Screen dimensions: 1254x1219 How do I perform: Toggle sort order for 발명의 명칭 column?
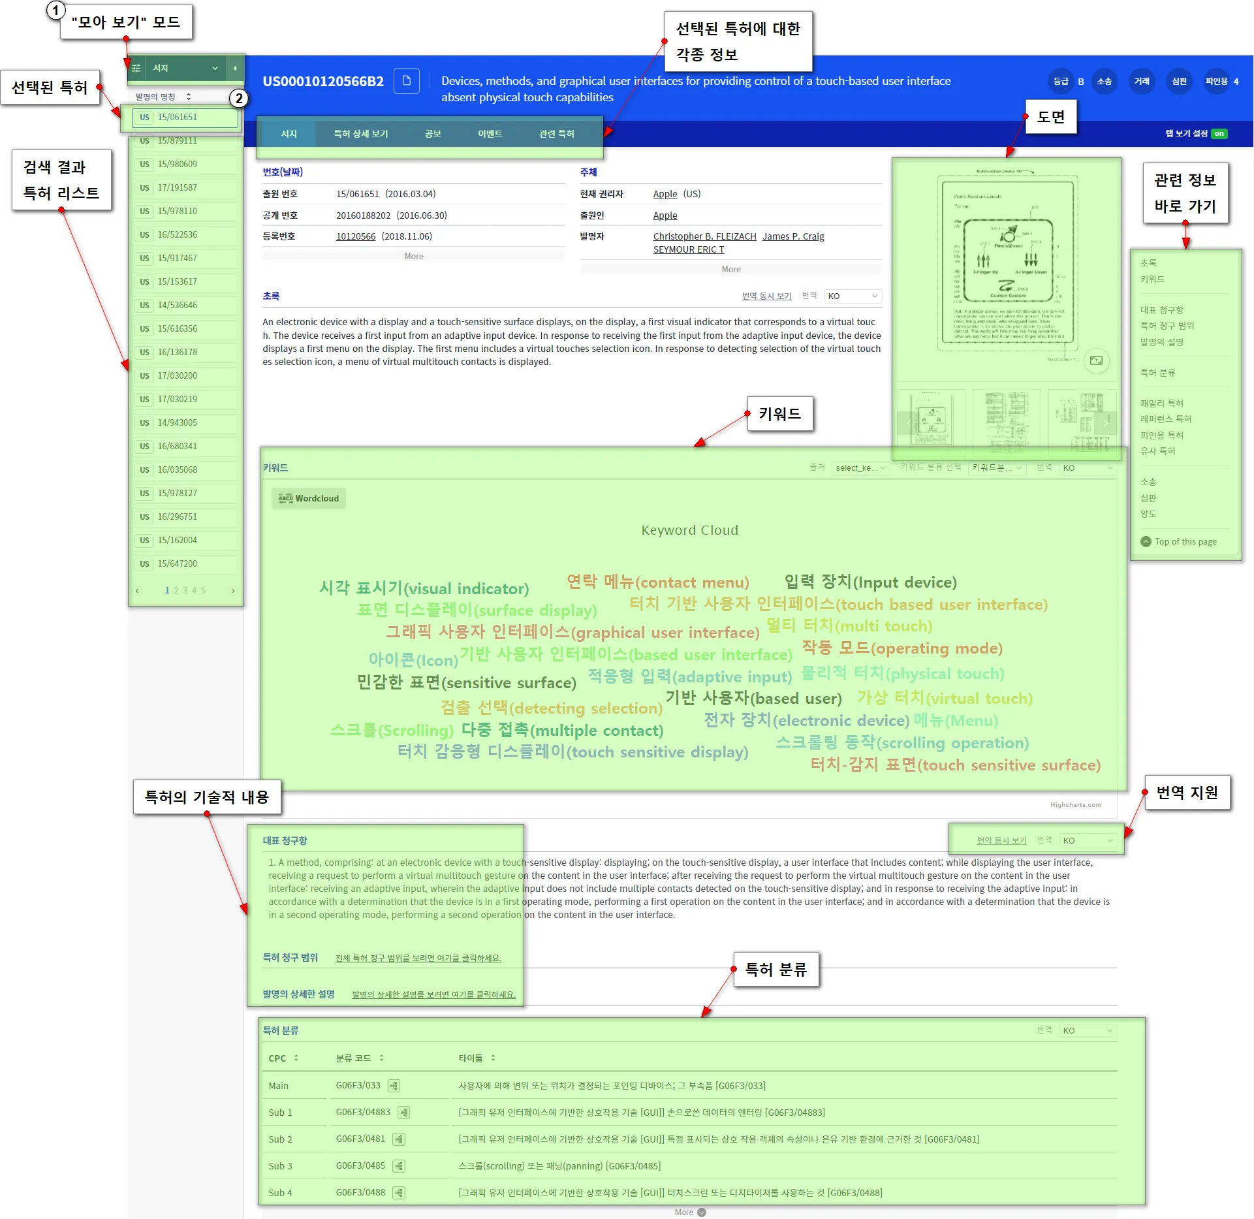tap(189, 97)
